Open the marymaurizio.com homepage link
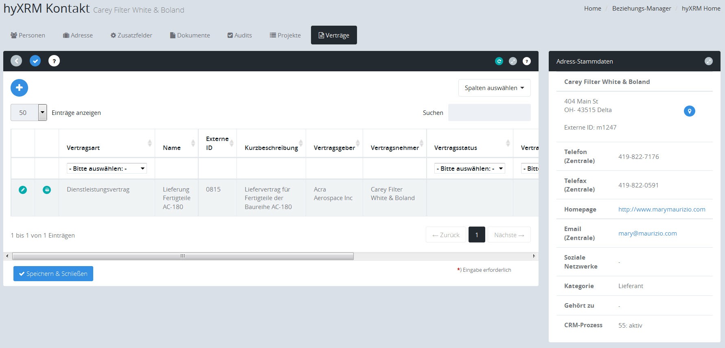Viewport: 725px width, 348px height. click(x=661, y=209)
